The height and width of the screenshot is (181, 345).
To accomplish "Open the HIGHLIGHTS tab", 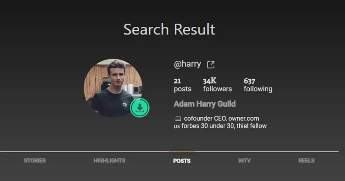I will click(x=110, y=161).
